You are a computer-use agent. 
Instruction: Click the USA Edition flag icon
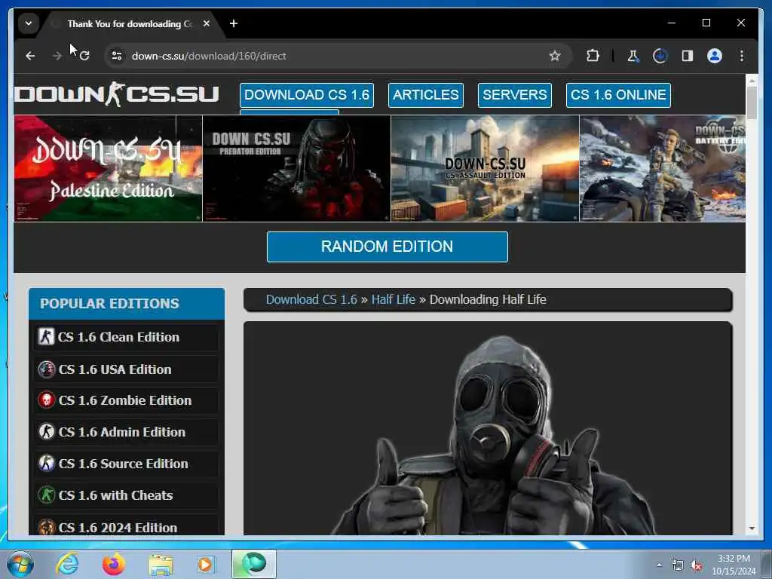(46, 369)
